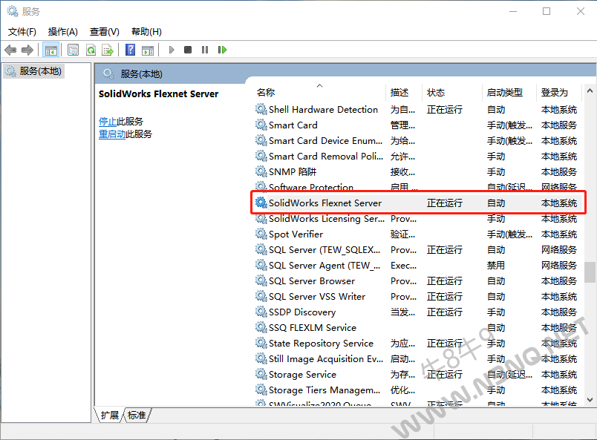Click the vertical scrollbar thumb in services list
597x440 pixels.
point(590,272)
